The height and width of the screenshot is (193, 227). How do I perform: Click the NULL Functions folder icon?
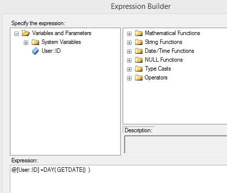(x=138, y=60)
